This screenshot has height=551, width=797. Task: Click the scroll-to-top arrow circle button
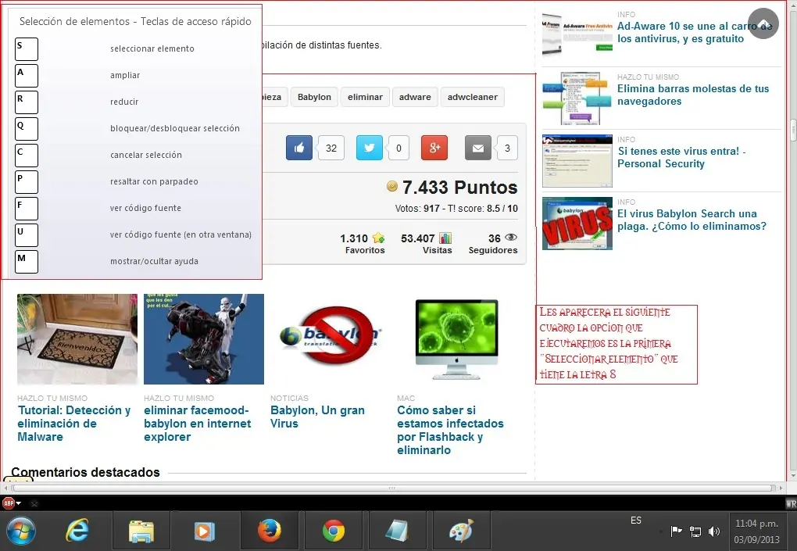763,24
